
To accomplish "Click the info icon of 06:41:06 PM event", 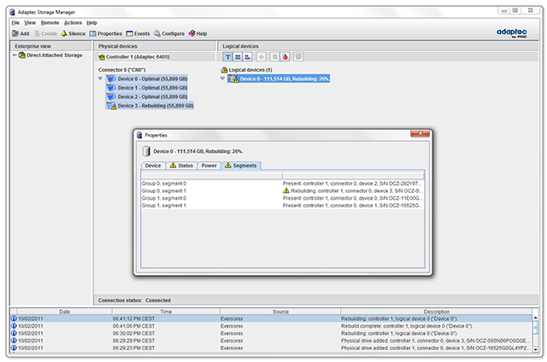I will point(14,326).
